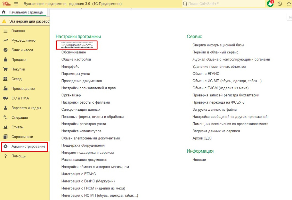The width and height of the screenshot is (292, 200).
Task: Click the Отчеты bar chart icon
Action: 6,127
